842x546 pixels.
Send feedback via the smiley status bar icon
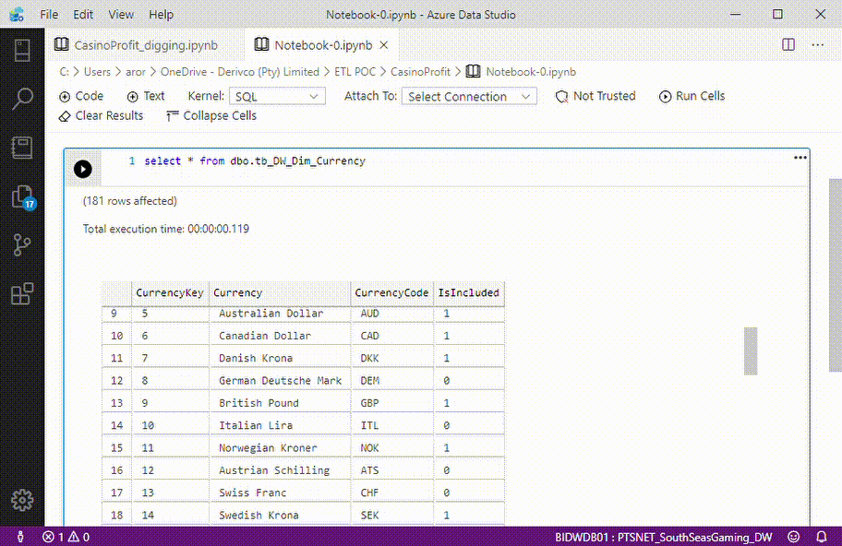[792, 536]
